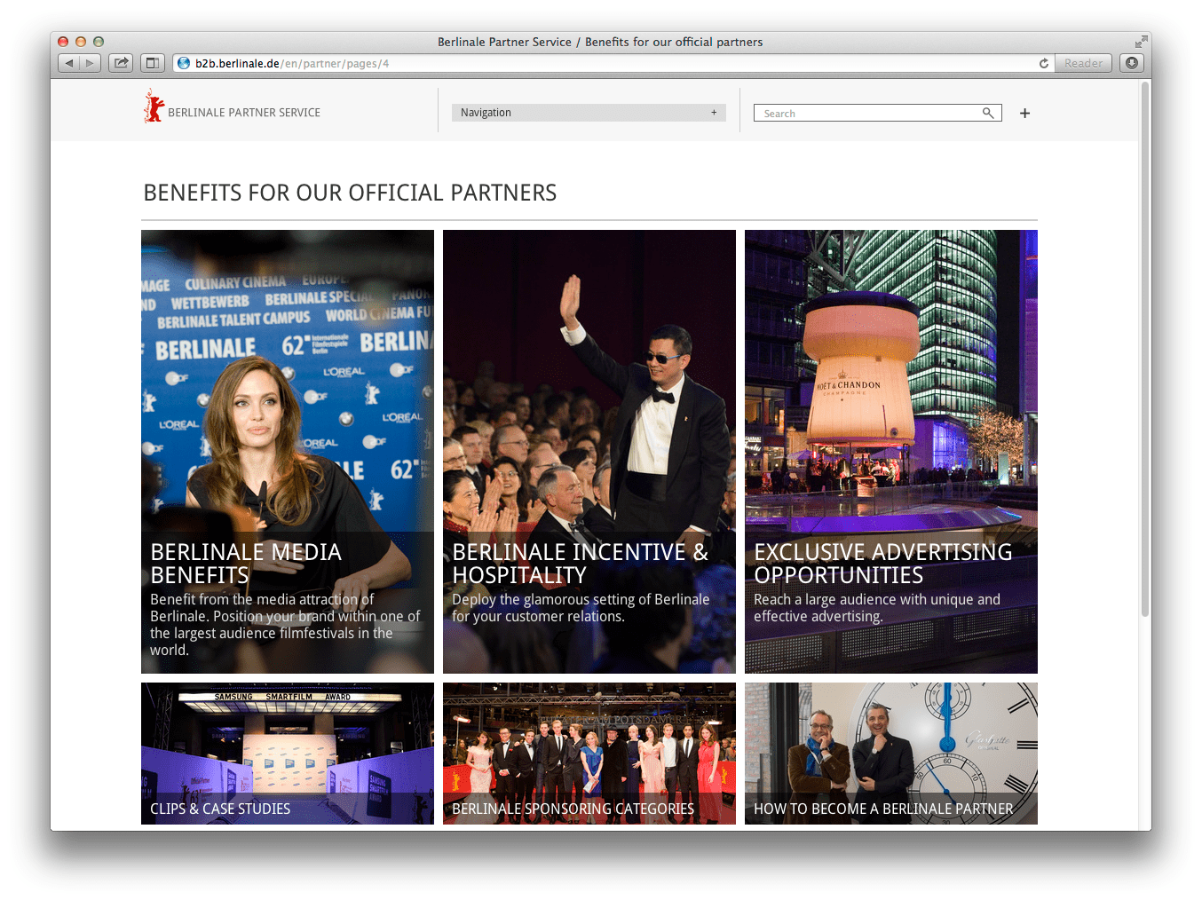Click the magnifier search icon
Screen dimensions: 1202x900
pos(988,113)
